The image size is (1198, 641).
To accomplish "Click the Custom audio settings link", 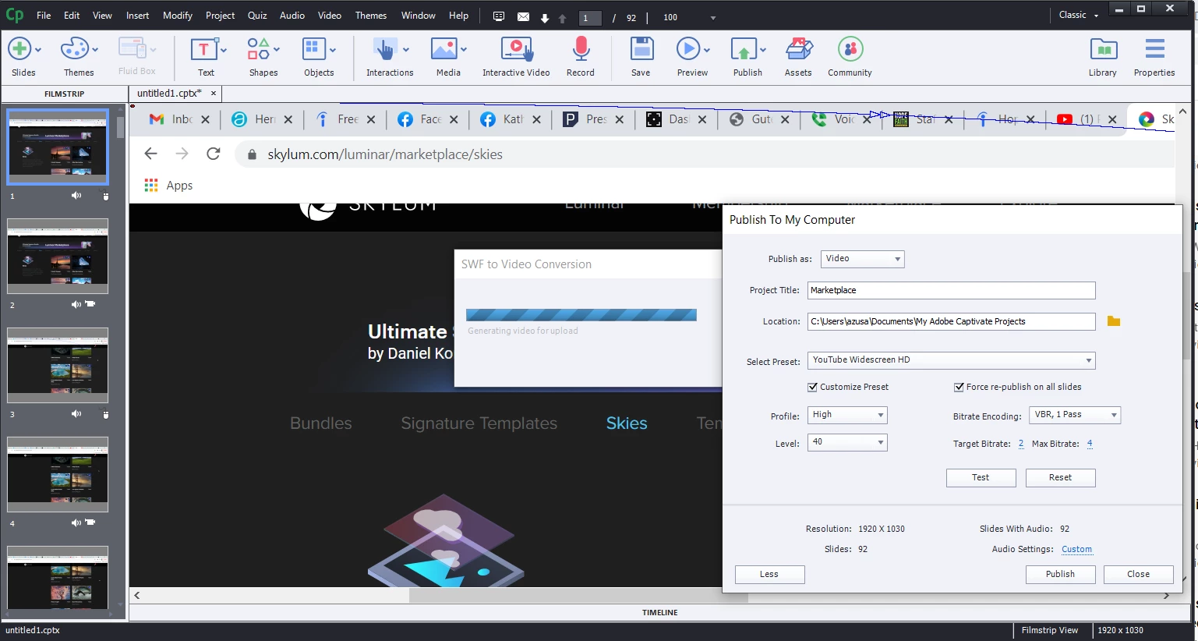I will coord(1076,549).
